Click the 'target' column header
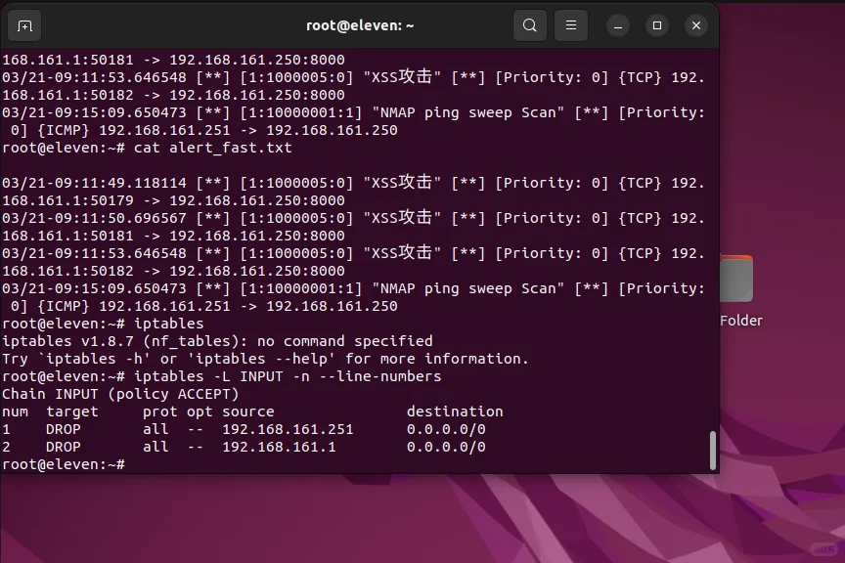845x563 pixels. point(72,412)
